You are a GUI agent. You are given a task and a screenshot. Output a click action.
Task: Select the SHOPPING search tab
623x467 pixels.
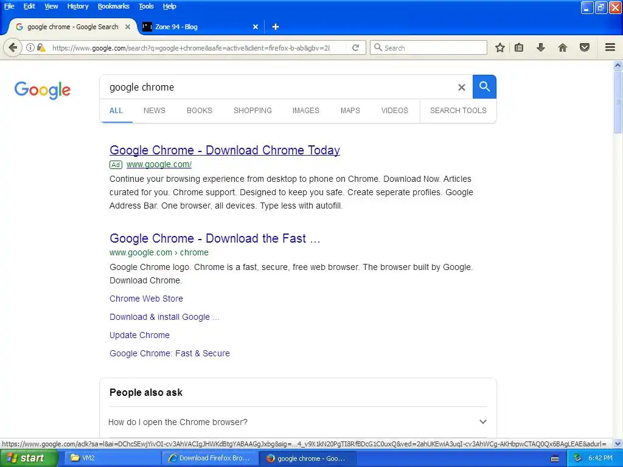click(x=252, y=111)
